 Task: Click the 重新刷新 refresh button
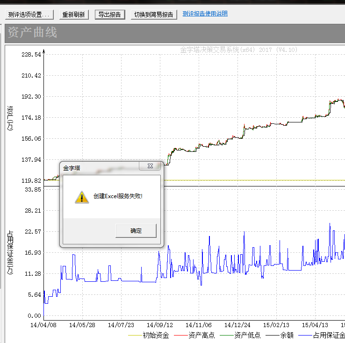pyautogui.click(x=74, y=15)
